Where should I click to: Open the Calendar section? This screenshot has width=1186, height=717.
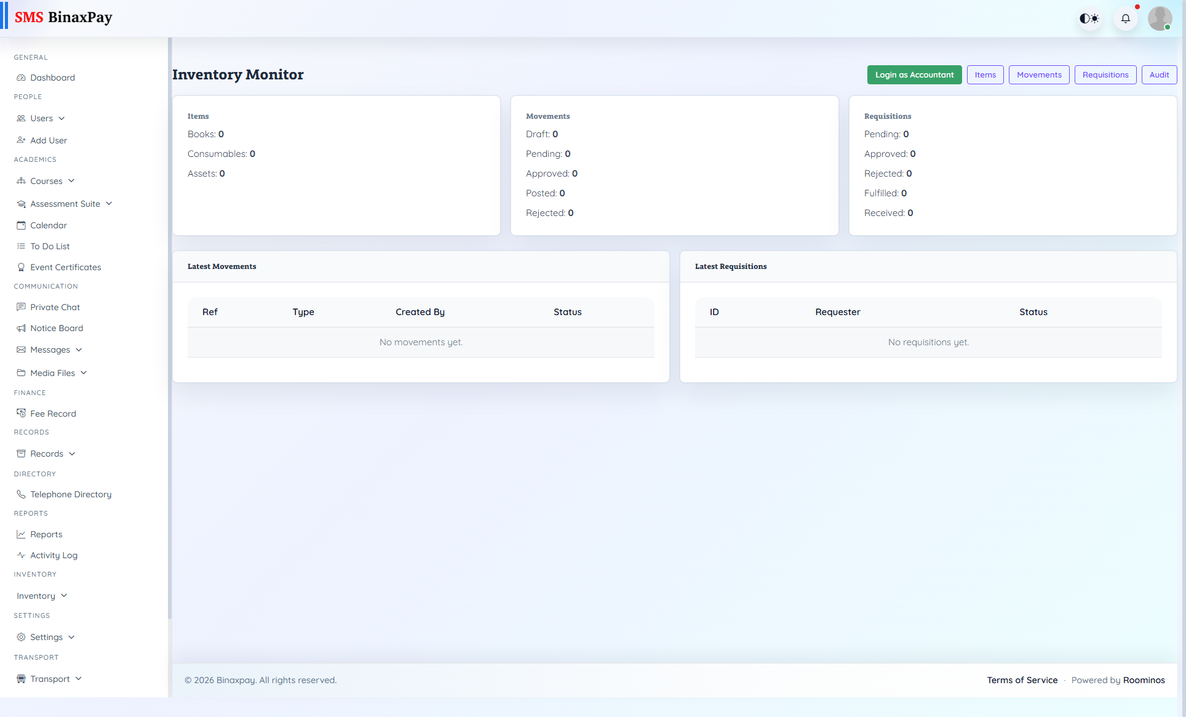(48, 225)
